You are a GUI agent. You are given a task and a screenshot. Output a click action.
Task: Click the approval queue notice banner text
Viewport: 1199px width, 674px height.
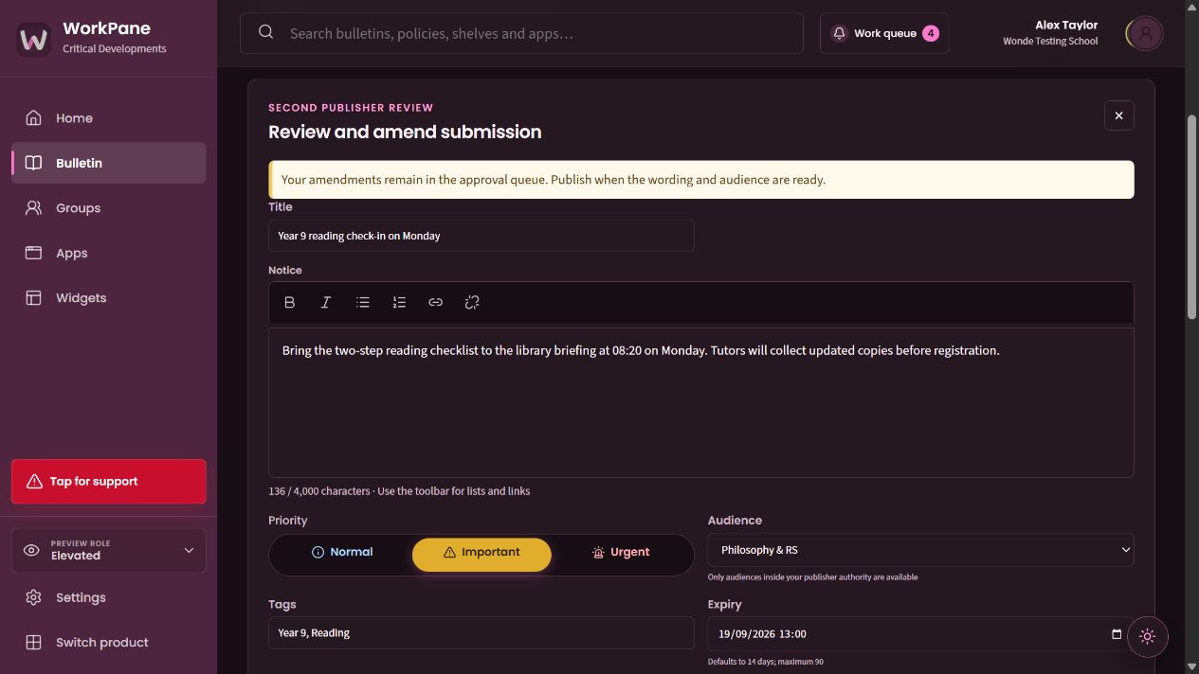click(554, 180)
